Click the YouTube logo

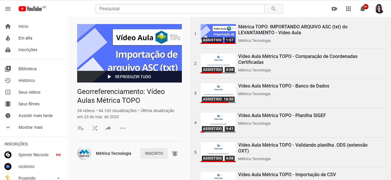30,9
